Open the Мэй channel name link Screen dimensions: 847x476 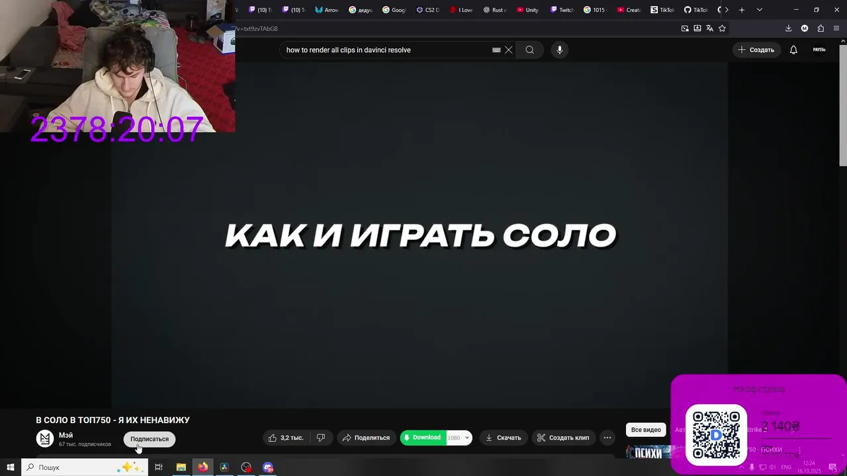point(66,435)
